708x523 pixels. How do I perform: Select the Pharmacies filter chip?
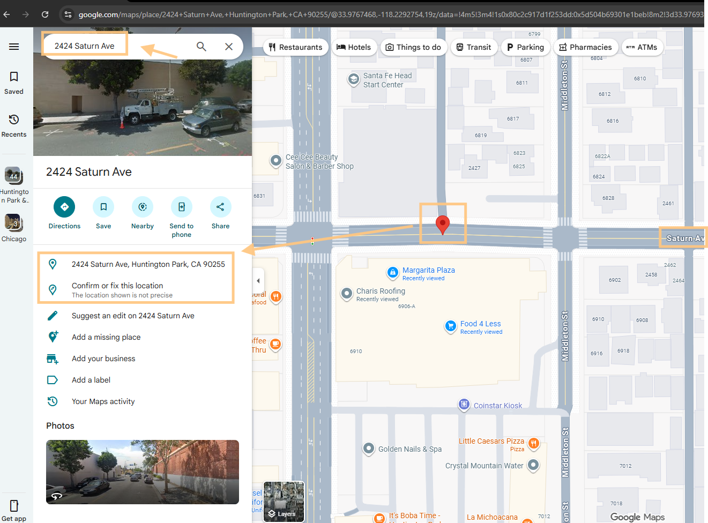[x=585, y=47]
